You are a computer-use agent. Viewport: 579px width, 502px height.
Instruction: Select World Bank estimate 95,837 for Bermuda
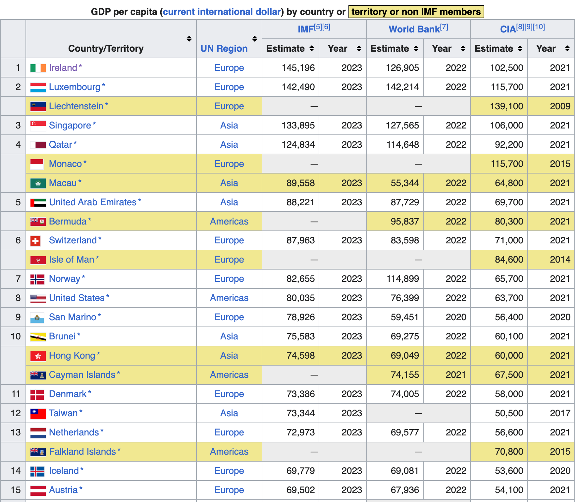pos(405,222)
